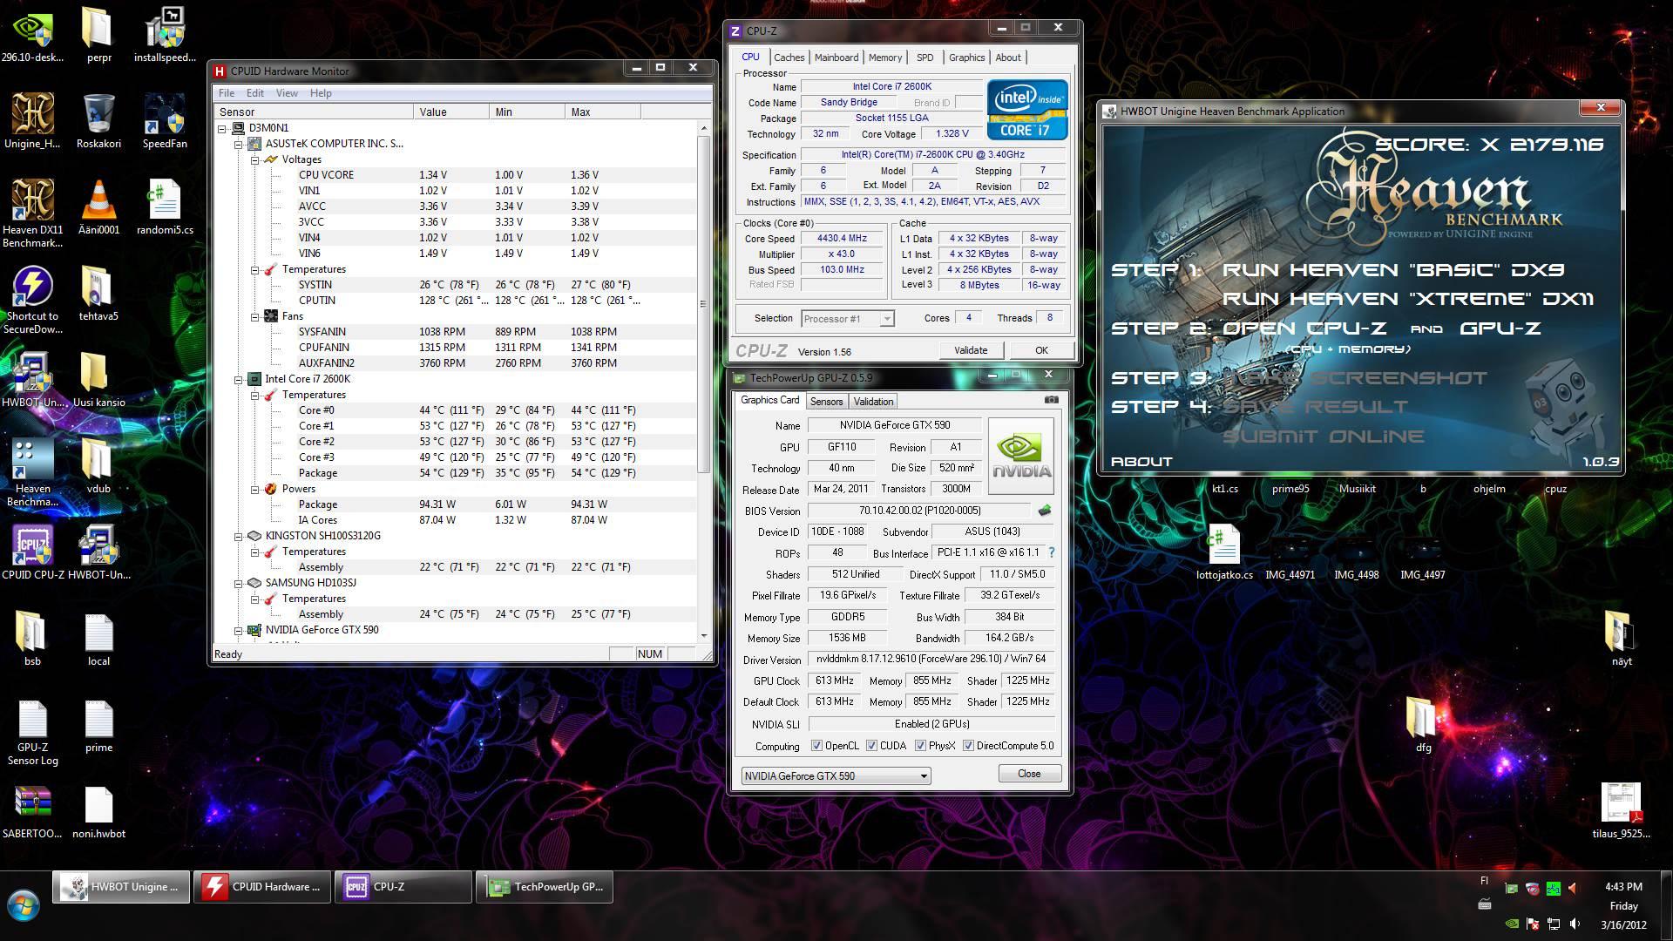The height and width of the screenshot is (941, 1673).
Task: Switch to the SPD tab in CPU-Z
Action: [x=925, y=58]
